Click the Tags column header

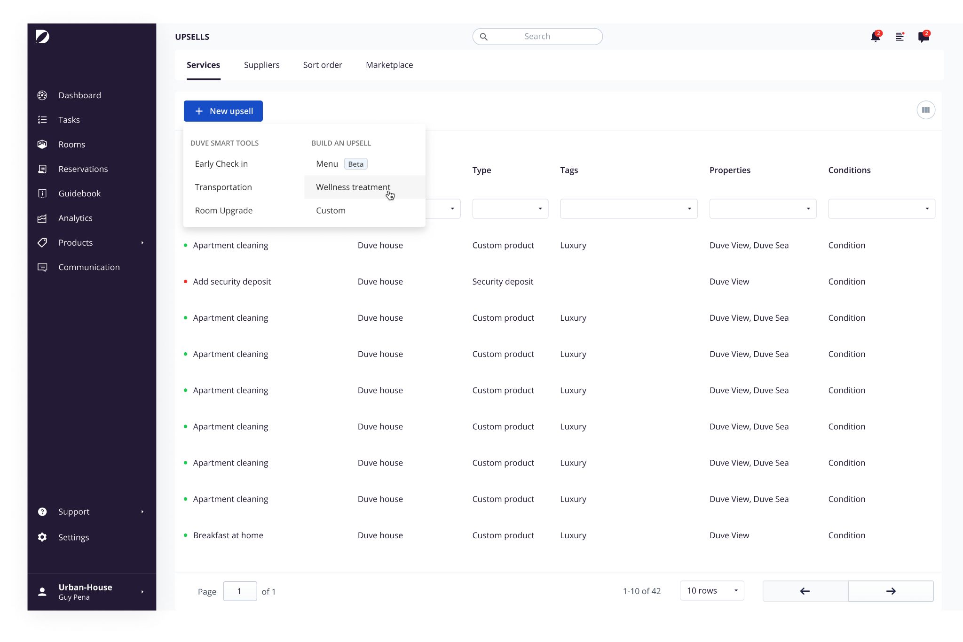(569, 170)
